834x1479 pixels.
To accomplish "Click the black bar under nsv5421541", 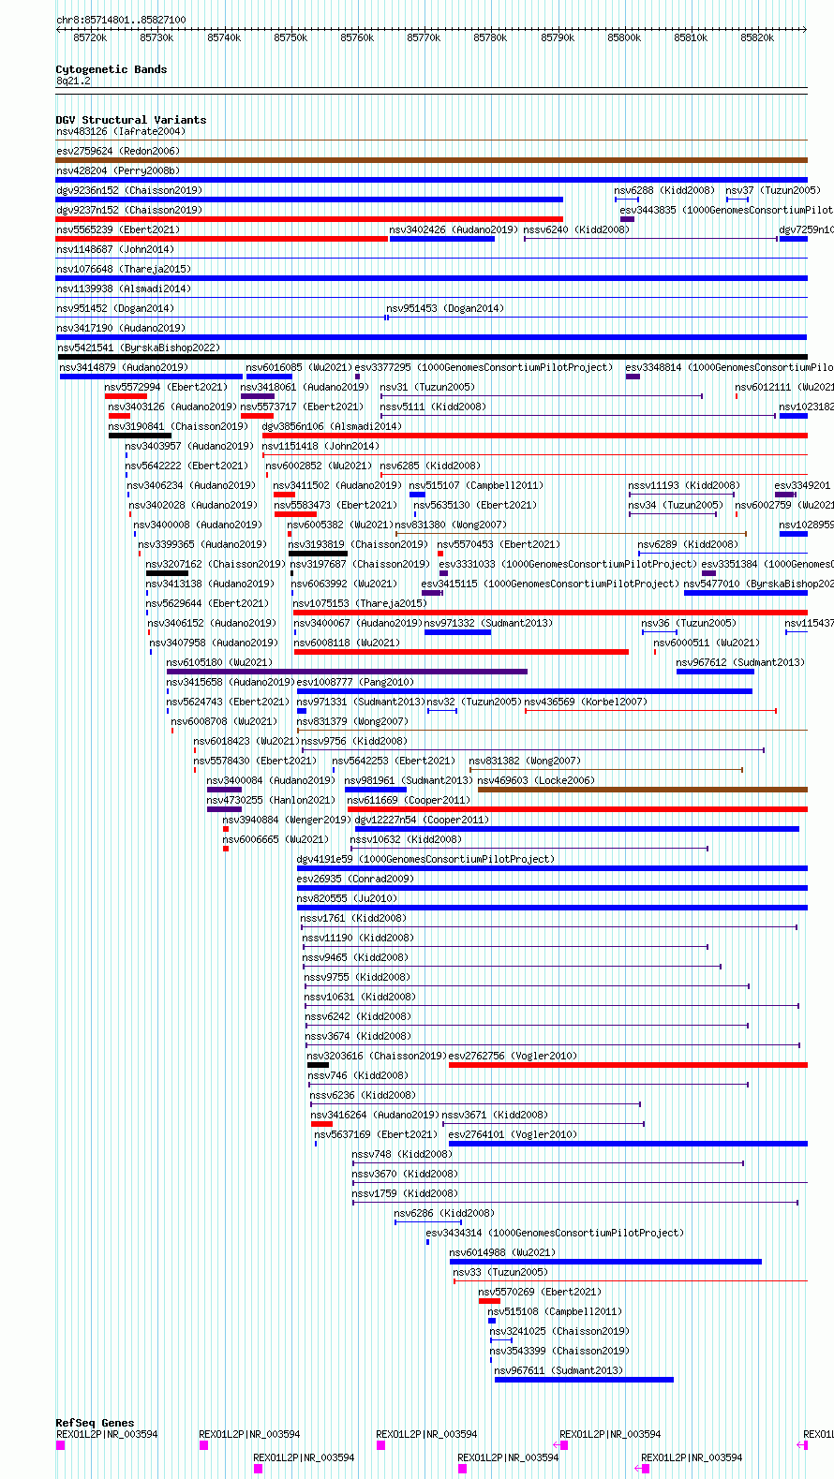I will tap(432, 357).
